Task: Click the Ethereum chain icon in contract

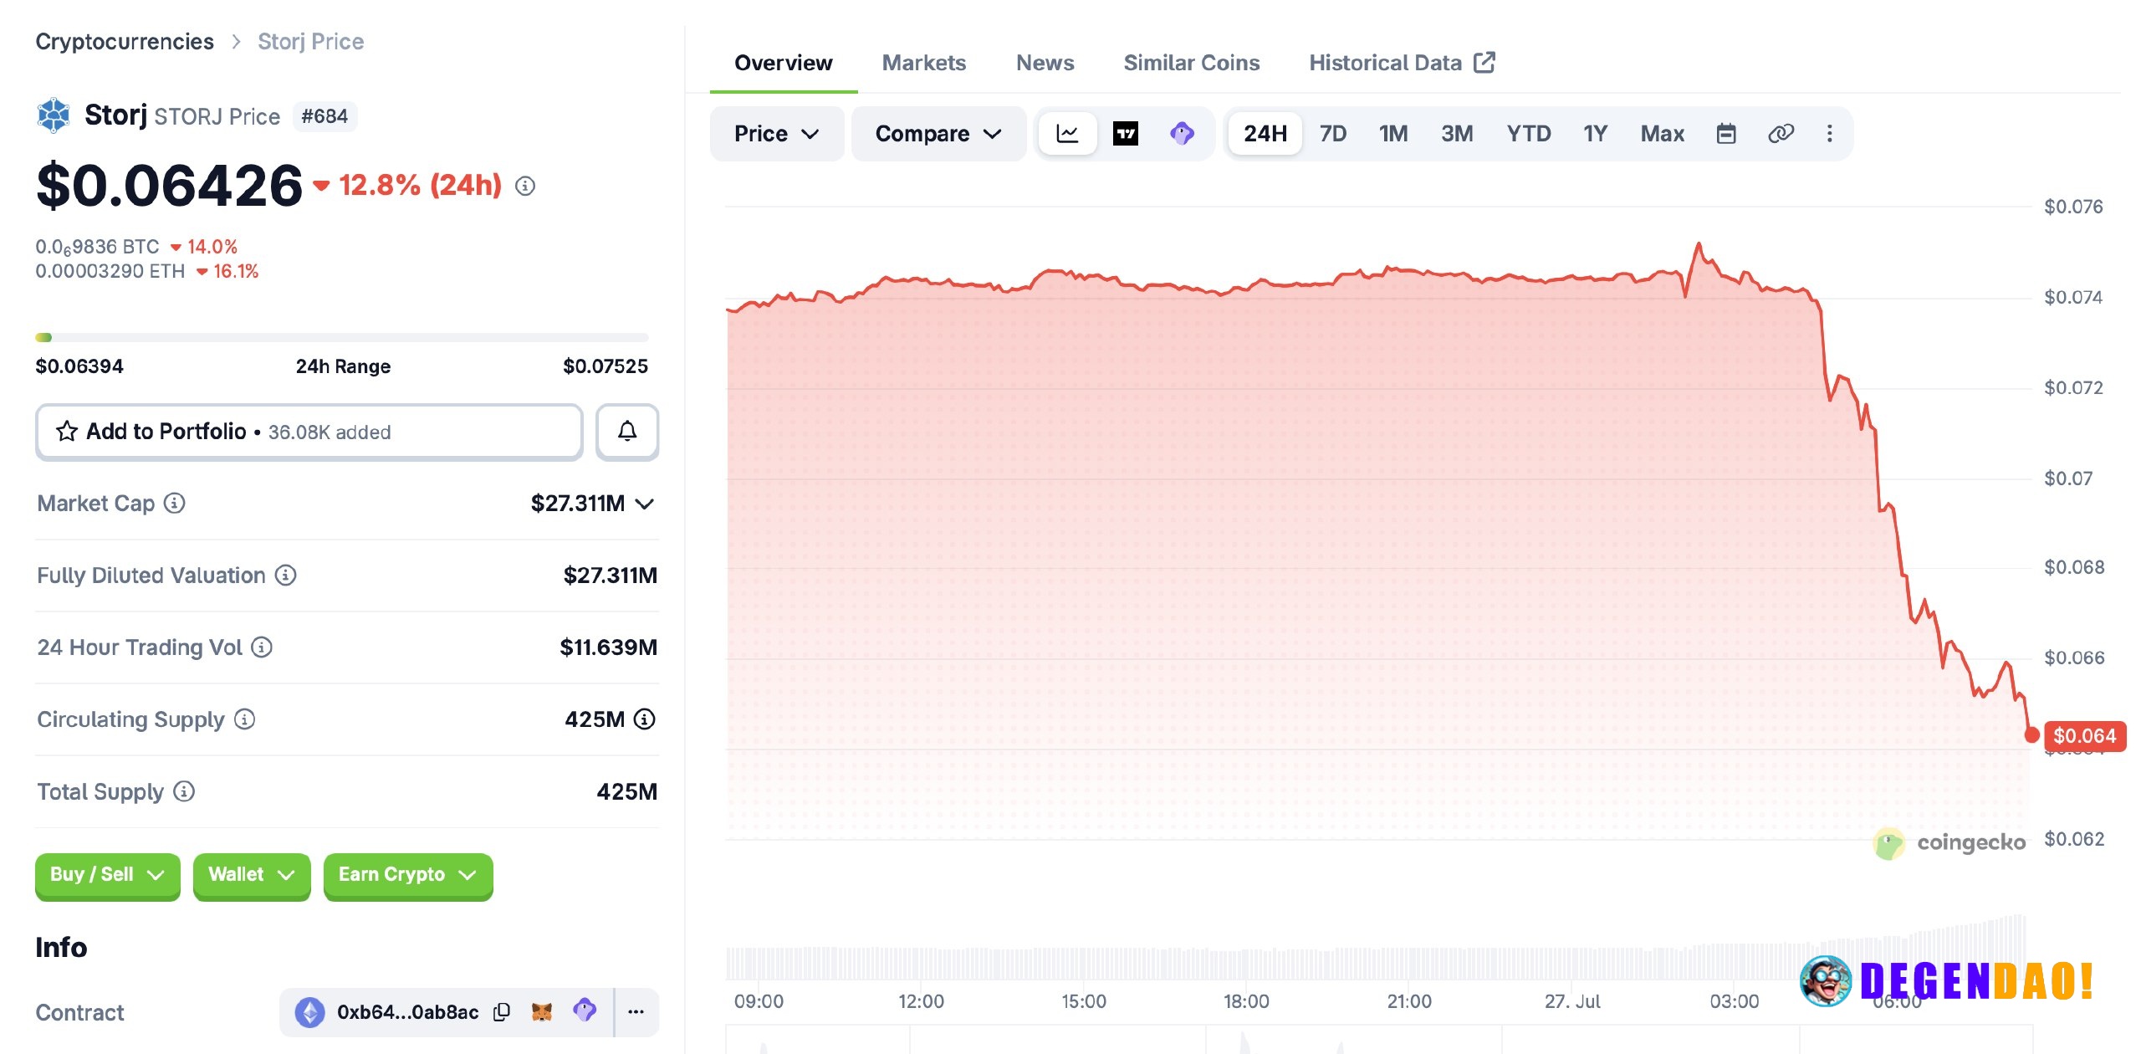Action: [x=309, y=1012]
